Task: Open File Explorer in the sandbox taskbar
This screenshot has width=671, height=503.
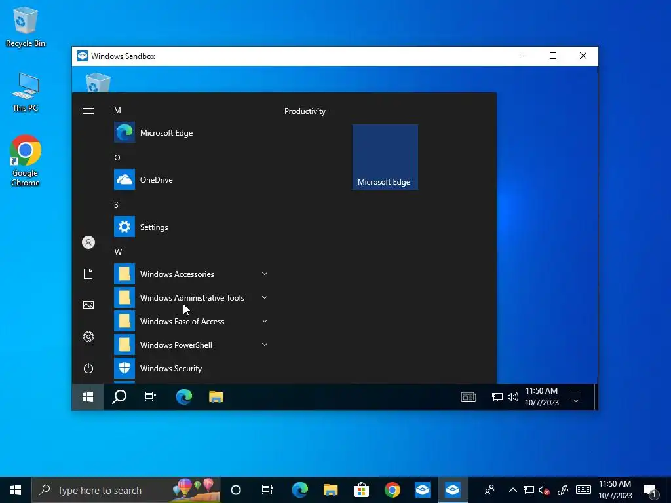Action: coord(216,397)
